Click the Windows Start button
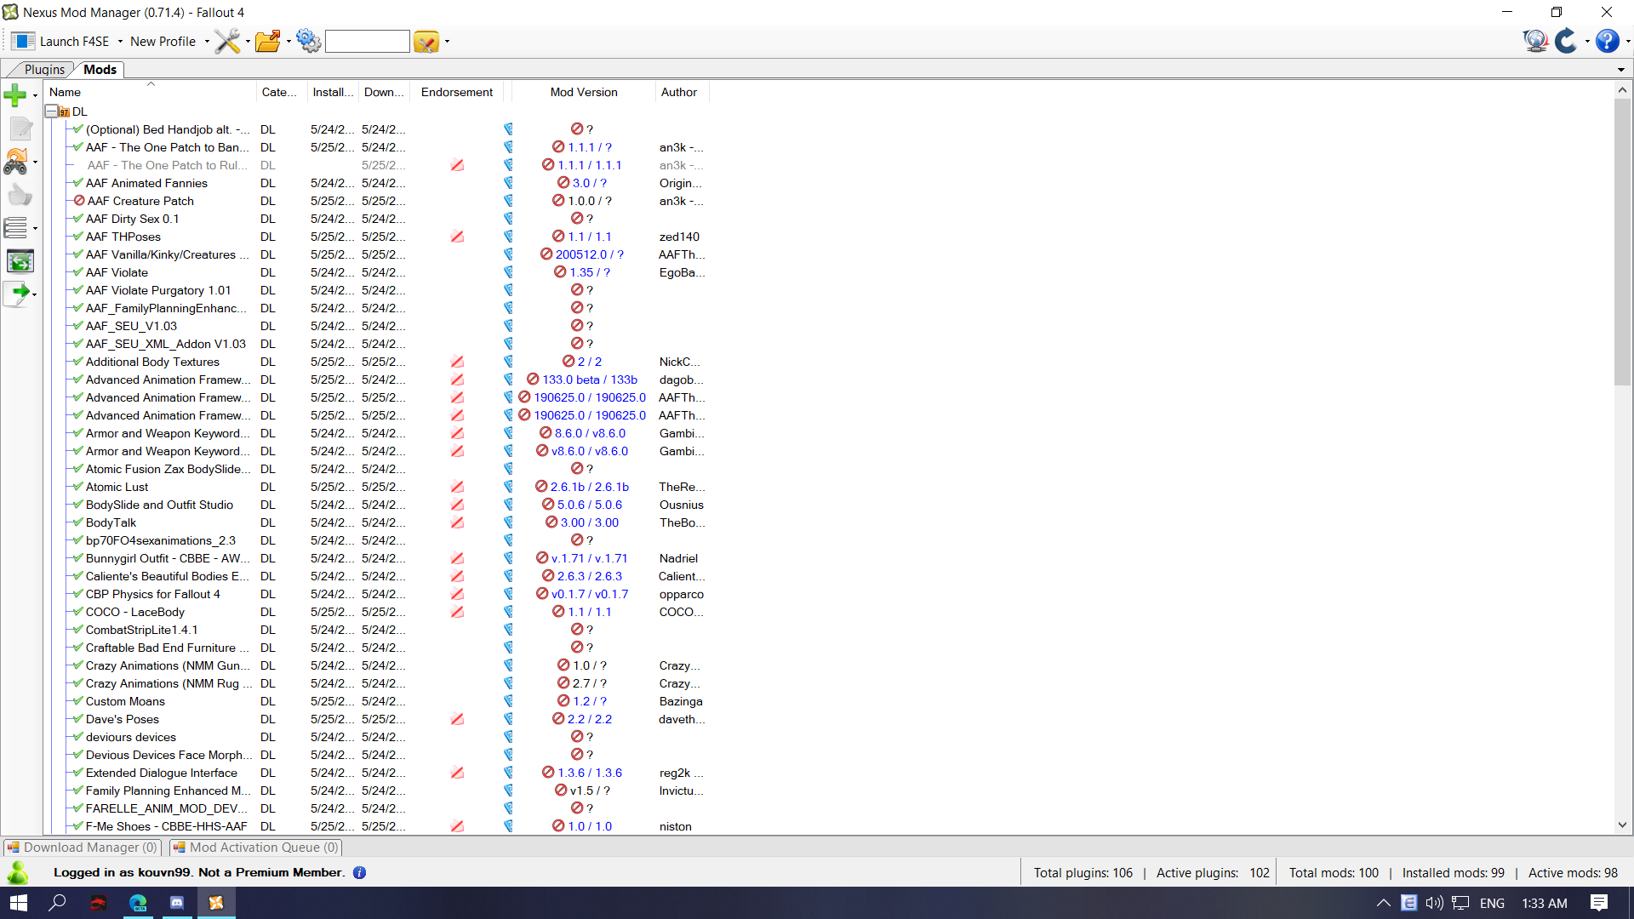This screenshot has height=919, width=1634. (x=19, y=903)
